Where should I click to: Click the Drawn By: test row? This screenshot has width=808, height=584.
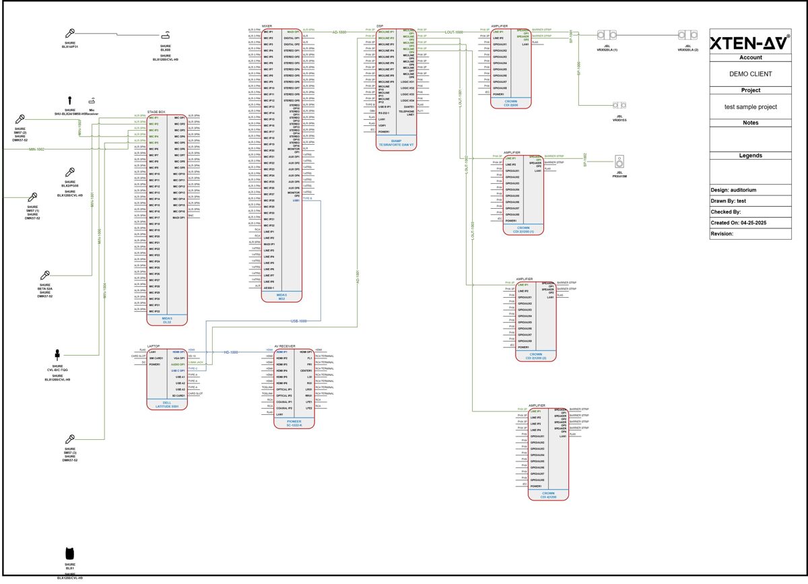(751, 201)
